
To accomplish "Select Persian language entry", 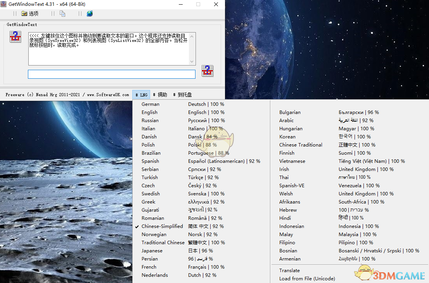I will click(201, 259).
